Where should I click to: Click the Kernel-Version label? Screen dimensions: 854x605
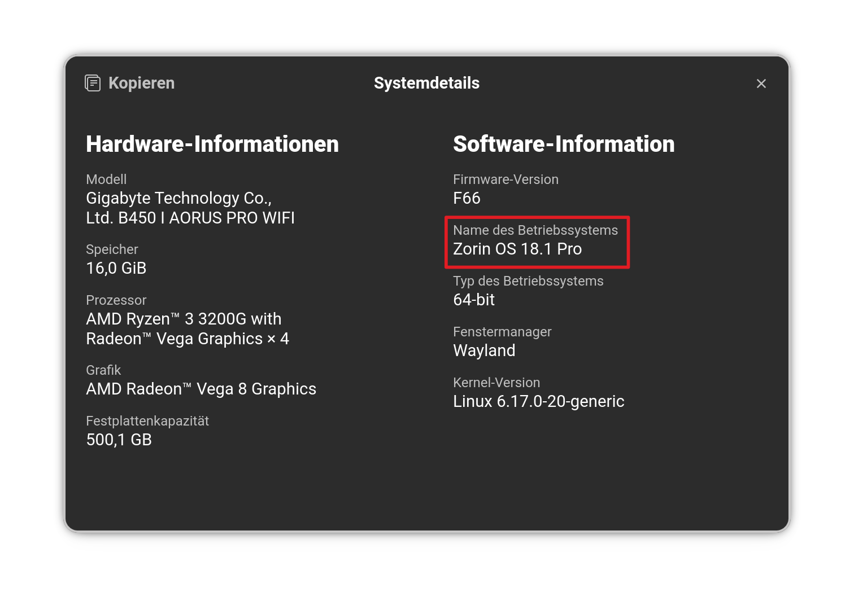pyautogui.click(x=496, y=383)
